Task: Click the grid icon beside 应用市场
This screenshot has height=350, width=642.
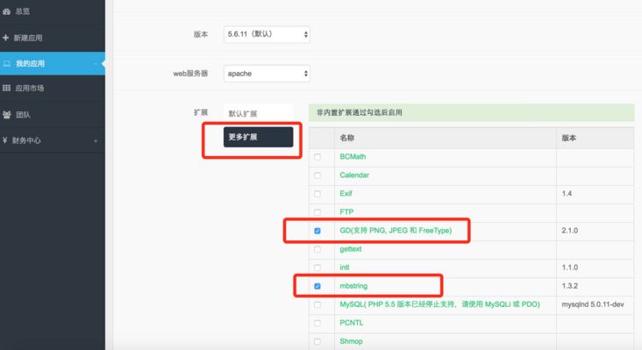Action: pyautogui.click(x=6, y=88)
